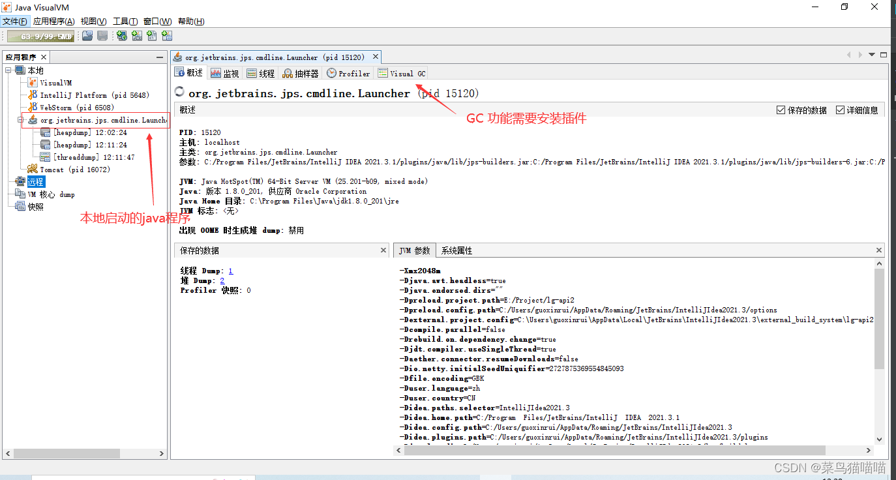Switch to the 抽样器 tab
Viewport: 896px width, 480px height.
coord(301,73)
